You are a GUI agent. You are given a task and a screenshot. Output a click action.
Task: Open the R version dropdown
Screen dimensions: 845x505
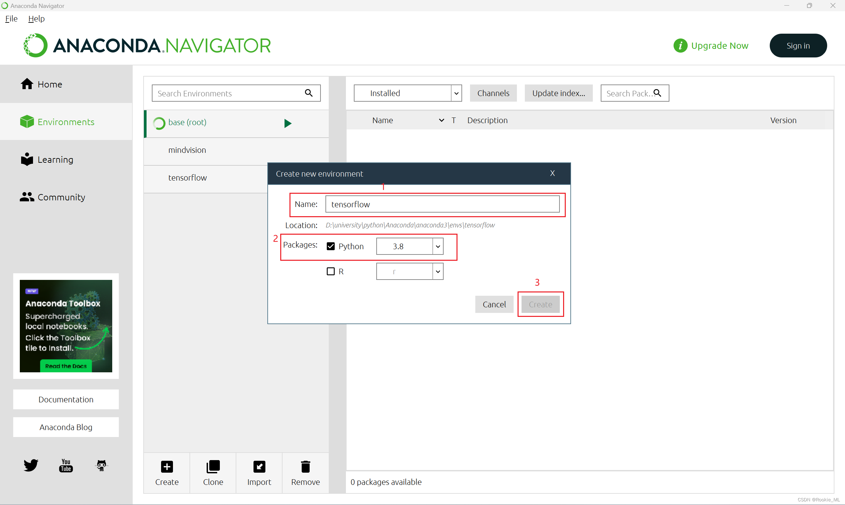coord(438,272)
